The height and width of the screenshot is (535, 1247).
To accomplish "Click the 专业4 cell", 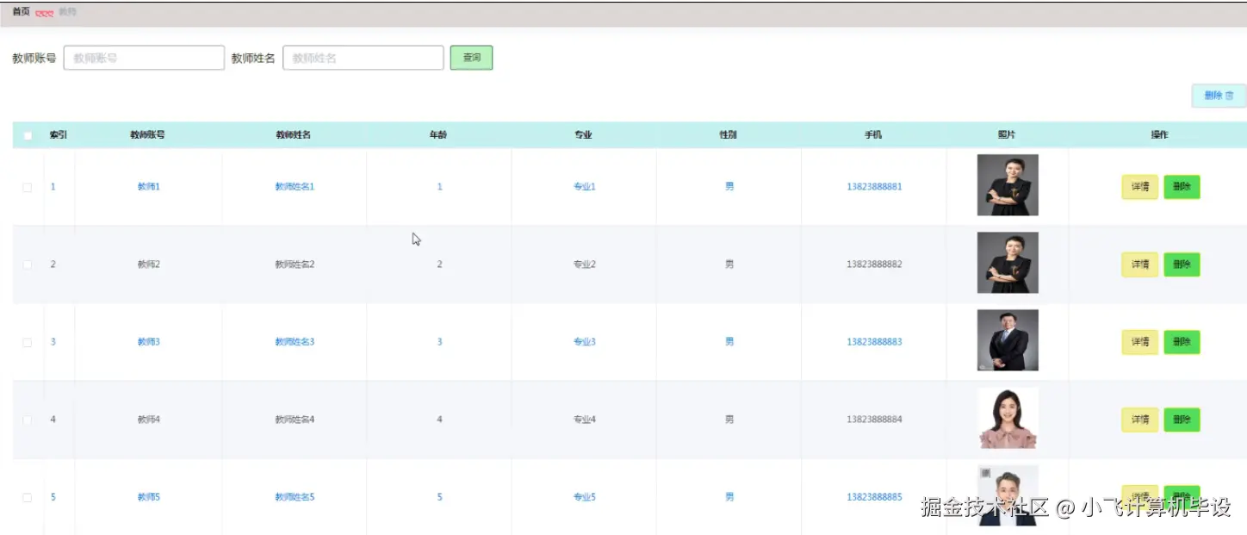I will coord(585,420).
